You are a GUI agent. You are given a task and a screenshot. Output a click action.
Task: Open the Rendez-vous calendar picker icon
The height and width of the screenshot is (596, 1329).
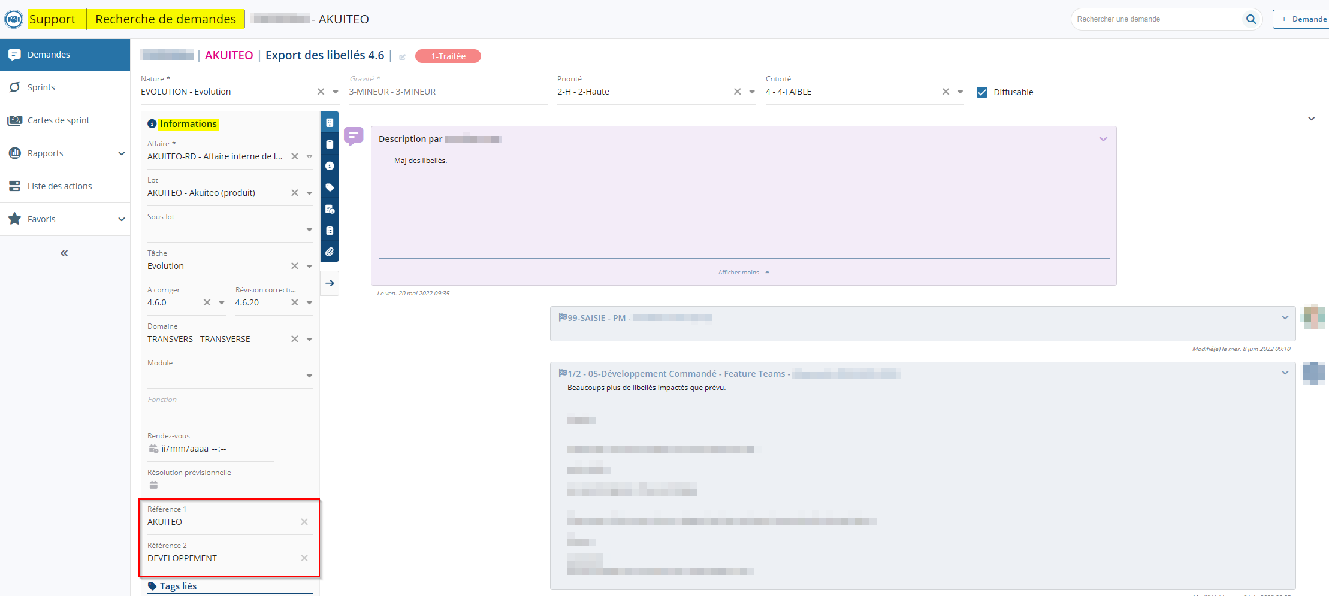tap(153, 449)
